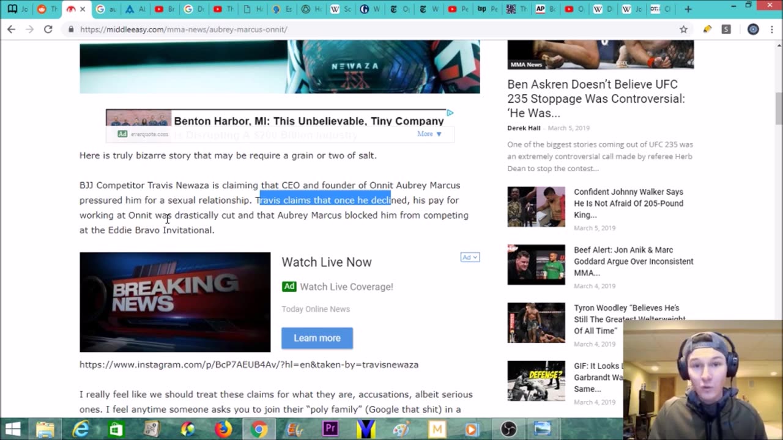Open OBS Studio from the taskbar
783x440 pixels.
[x=508, y=429]
